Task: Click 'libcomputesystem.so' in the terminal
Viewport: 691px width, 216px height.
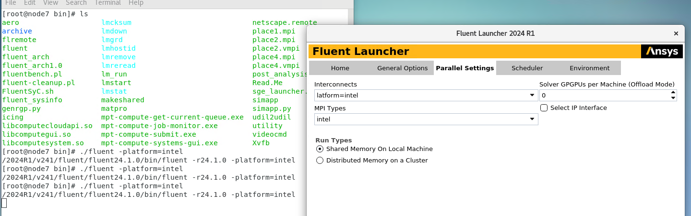Action: click(x=43, y=143)
